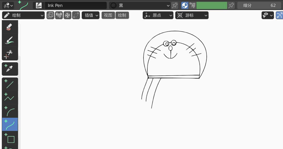The width and height of the screenshot is (283, 149).
Task: Select the Erase tool
Action: pyautogui.click(x=10, y=27)
